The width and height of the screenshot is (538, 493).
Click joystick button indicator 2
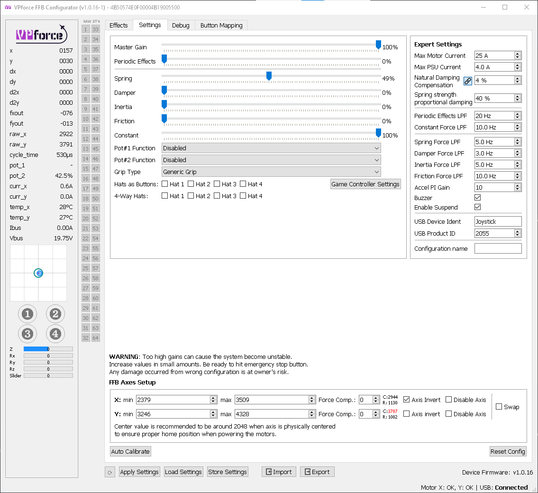pos(55,314)
